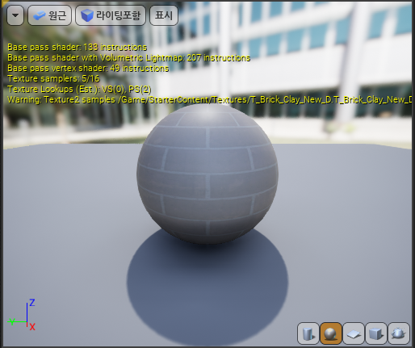The image size is (415, 348).
Task: Open the viewport options dropdown arrow
Action: [15, 15]
